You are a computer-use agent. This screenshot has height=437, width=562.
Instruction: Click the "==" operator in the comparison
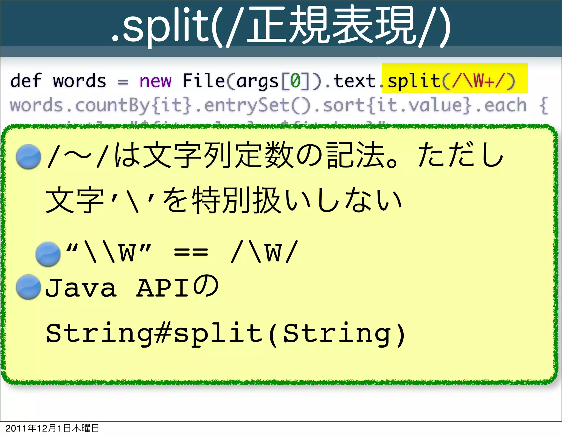[191, 252]
